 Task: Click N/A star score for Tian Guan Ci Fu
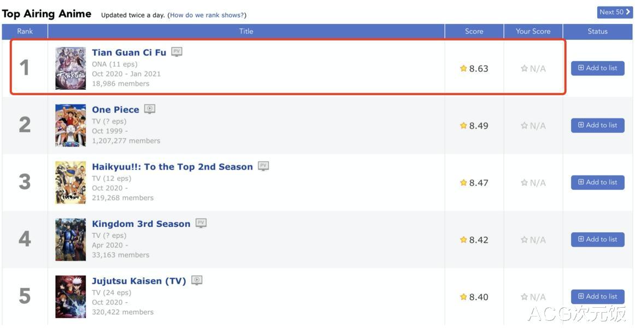click(x=533, y=68)
